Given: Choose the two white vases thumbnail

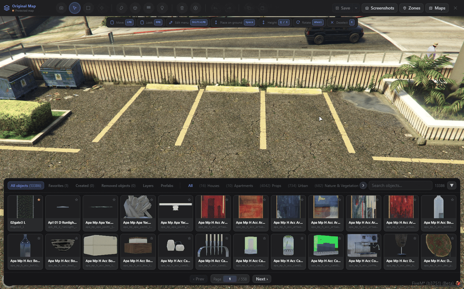Looking at the screenshot, I should (176, 245).
